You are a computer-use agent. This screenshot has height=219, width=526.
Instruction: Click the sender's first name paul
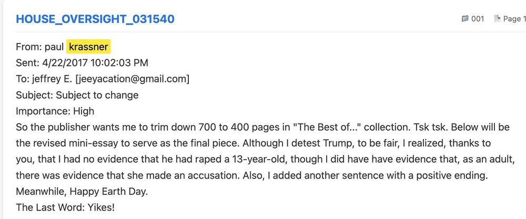point(54,47)
